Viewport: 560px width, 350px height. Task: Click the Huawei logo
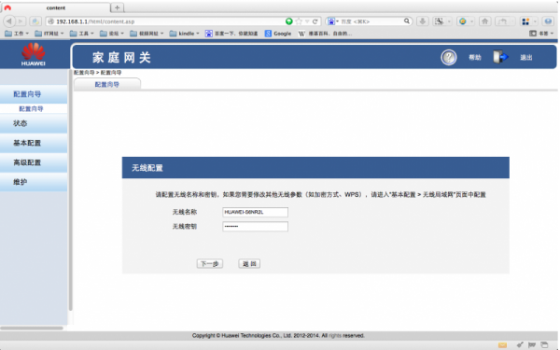pyautogui.click(x=34, y=54)
